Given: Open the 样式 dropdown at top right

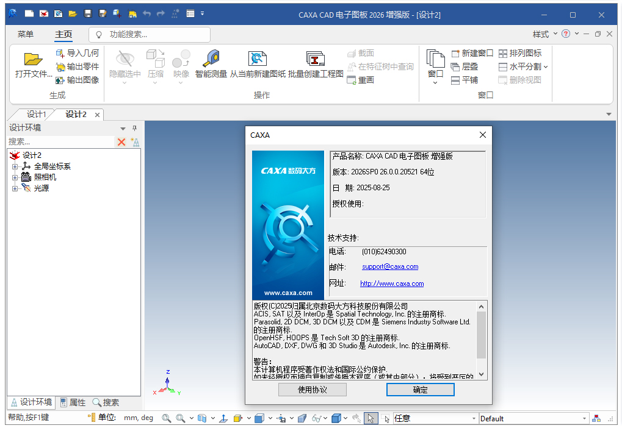Looking at the screenshot, I should (x=544, y=34).
